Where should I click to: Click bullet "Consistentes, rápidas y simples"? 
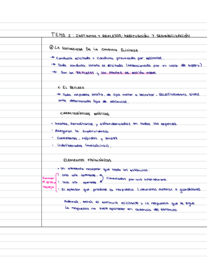(x=85, y=138)
